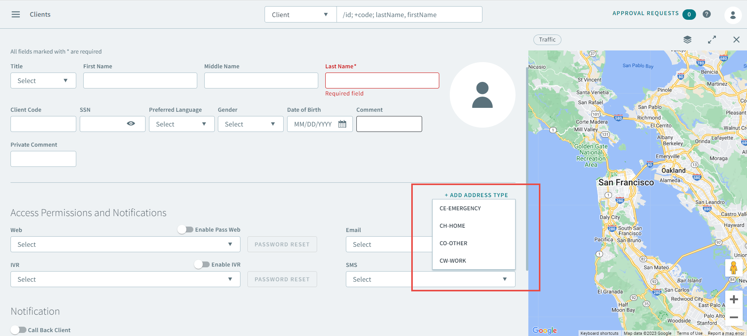Choose CH-HOME address type

pyautogui.click(x=474, y=226)
